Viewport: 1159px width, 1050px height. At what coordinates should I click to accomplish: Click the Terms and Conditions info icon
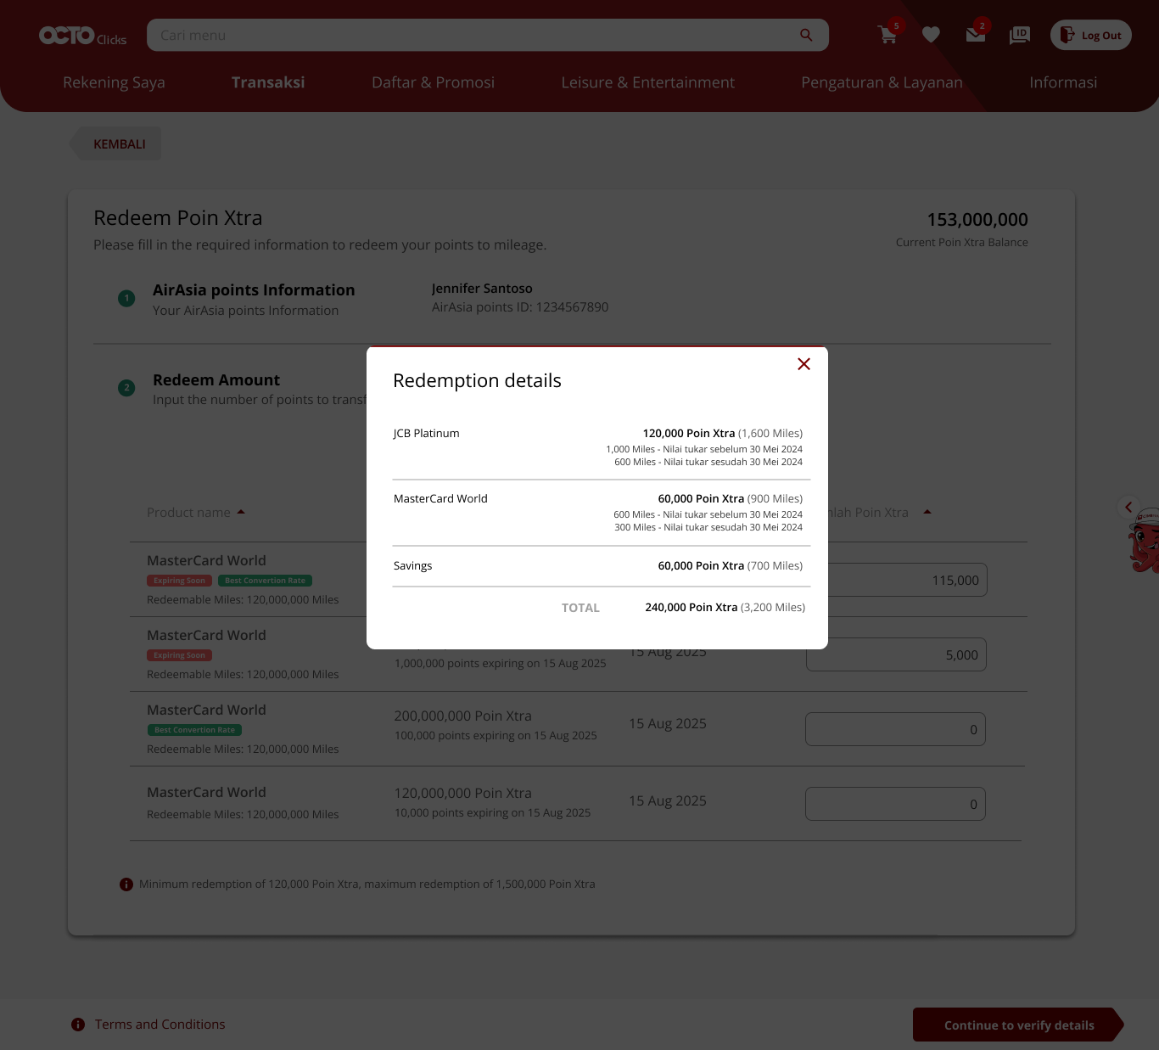(78, 1025)
